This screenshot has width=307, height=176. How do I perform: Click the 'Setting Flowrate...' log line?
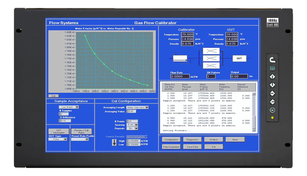(177, 131)
